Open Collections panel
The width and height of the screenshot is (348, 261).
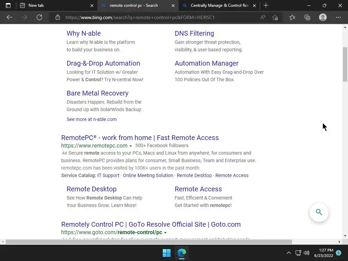coord(307,17)
